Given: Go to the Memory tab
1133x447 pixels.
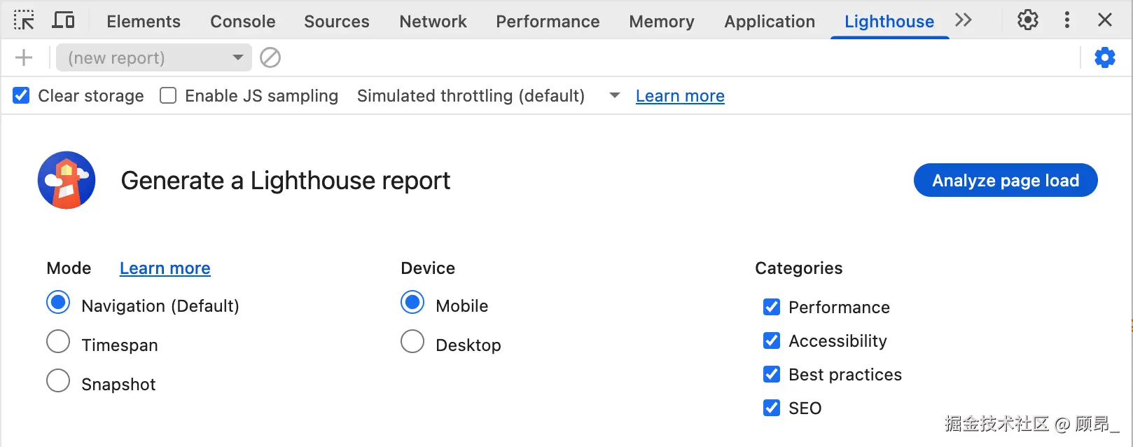Looking at the screenshot, I should pyautogui.click(x=662, y=22).
